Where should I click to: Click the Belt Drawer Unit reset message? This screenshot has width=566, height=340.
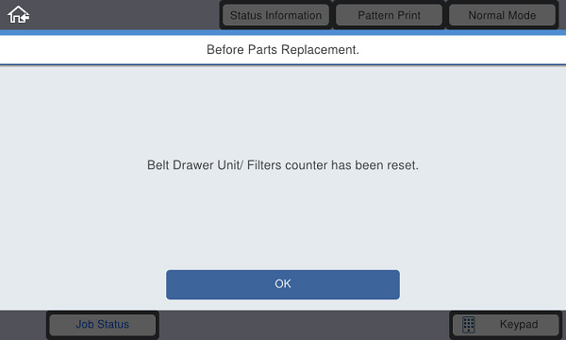pos(283,165)
